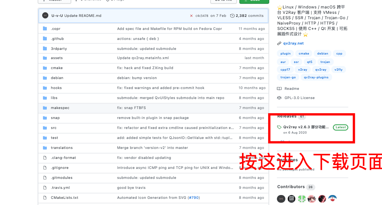
Task: Click the 3rdparty folder icon
Action: coord(45,48)
